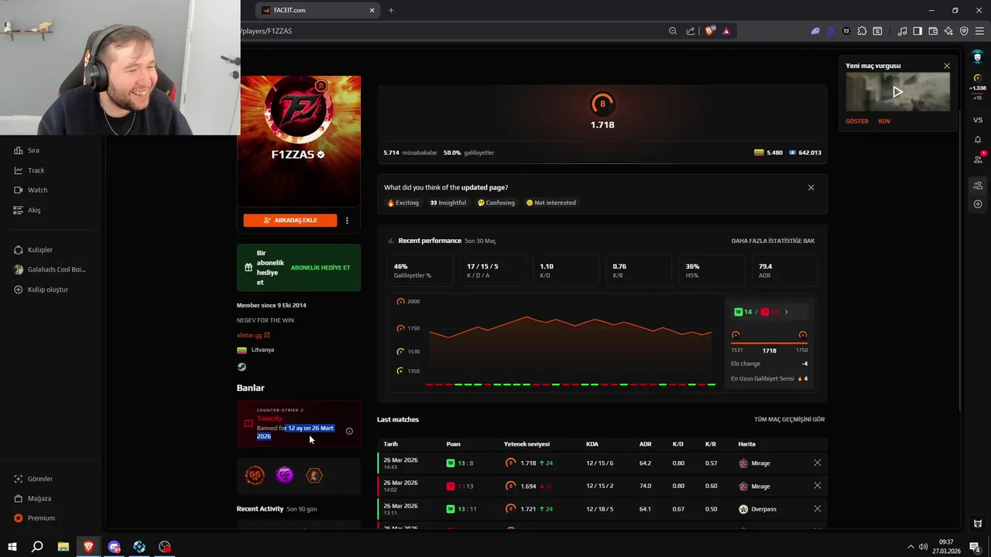Click the 1.336 elo indicator
991x557 pixels.
(978, 87)
